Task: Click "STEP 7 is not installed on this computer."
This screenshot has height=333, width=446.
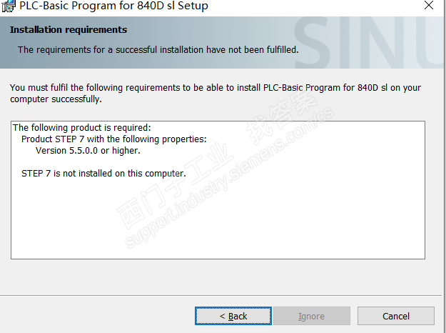Action: click(103, 174)
